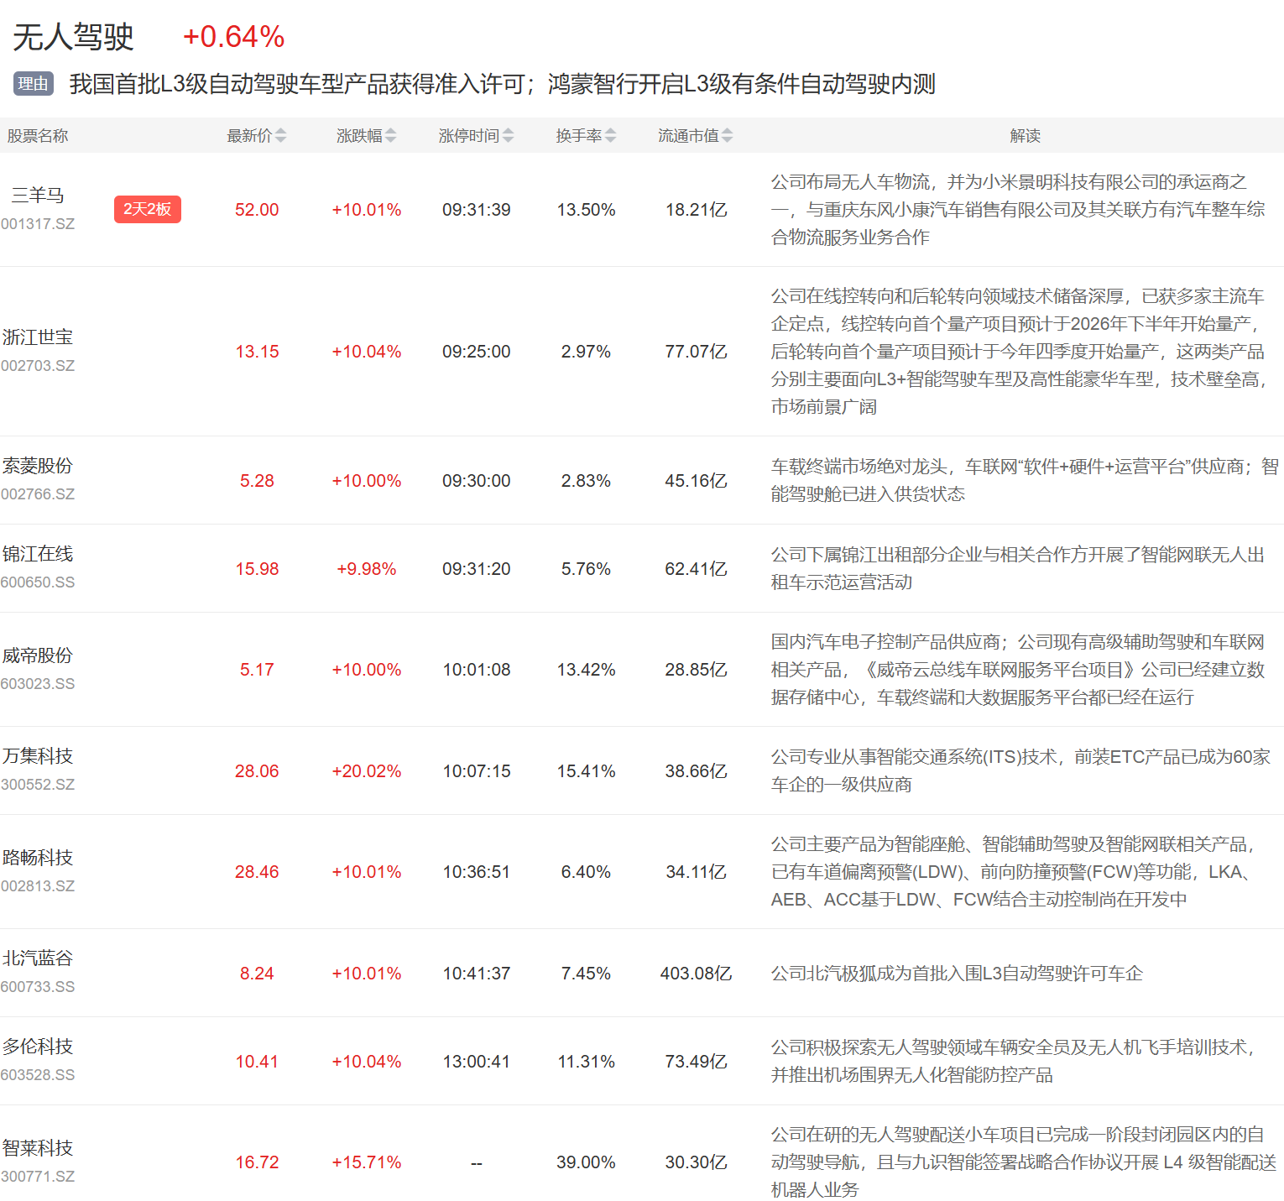Image resolution: width=1284 pixels, height=1201 pixels.
Task: Click the 股票名称 column header
Action: coord(38,136)
